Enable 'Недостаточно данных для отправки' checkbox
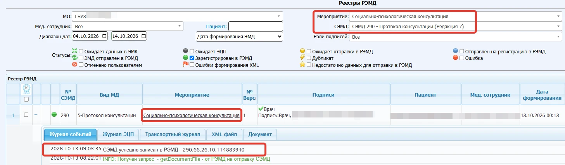Image resolution: width=565 pixels, height=165 pixels. (x=309, y=65)
